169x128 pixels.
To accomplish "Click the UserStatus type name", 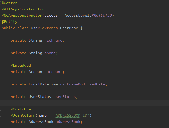I will 40,97.
